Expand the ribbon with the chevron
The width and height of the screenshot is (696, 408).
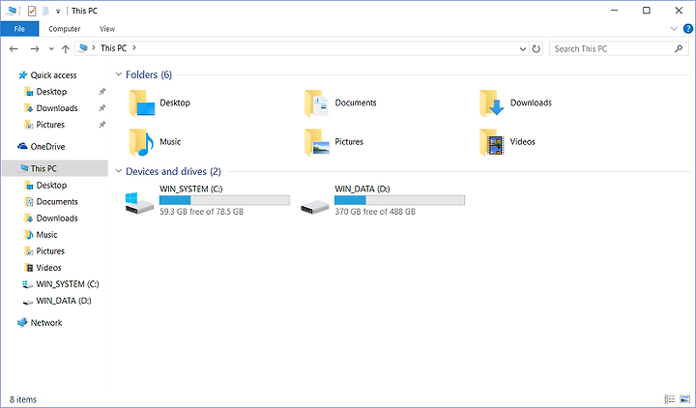pyautogui.click(x=674, y=29)
